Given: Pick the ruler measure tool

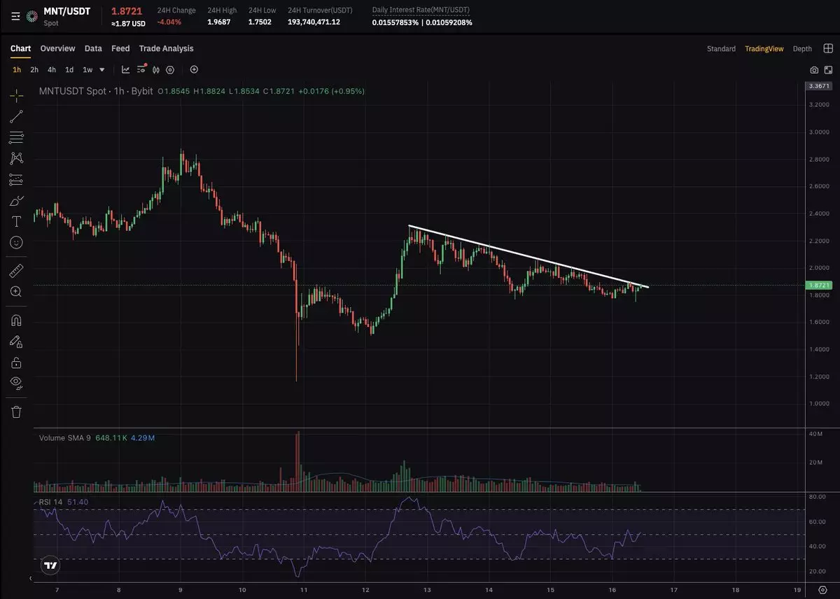Looking at the screenshot, I should click(x=16, y=271).
